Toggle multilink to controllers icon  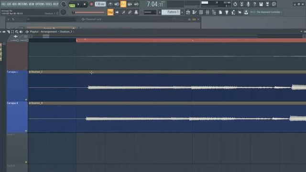130,12
